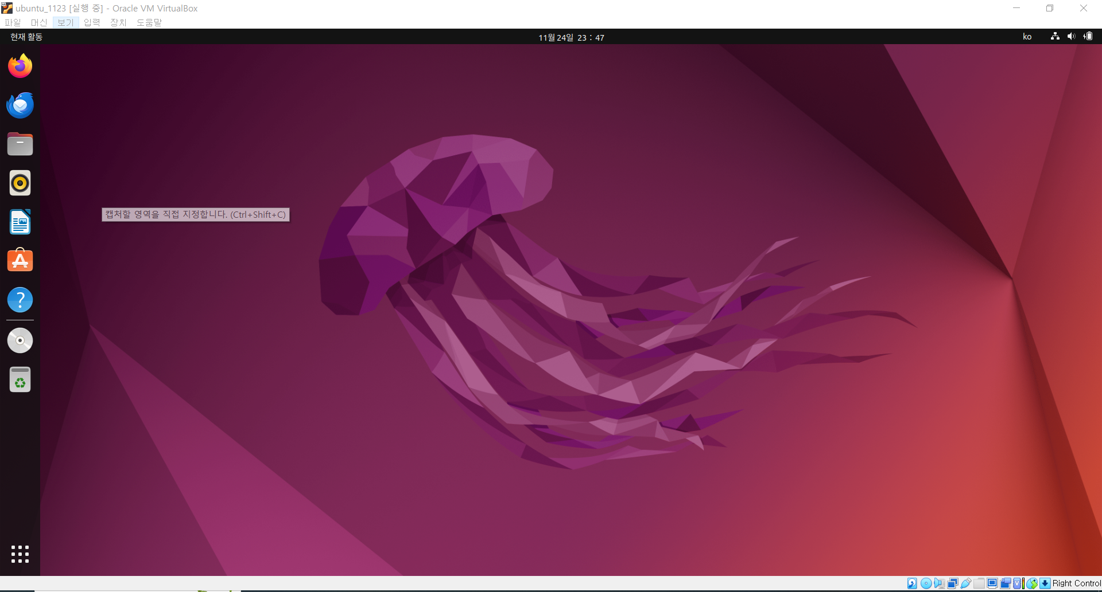The height and width of the screenshot is (592, 1102).
Task: Start Rhythmbox music player from dock
Action: [x=20, y=183]
